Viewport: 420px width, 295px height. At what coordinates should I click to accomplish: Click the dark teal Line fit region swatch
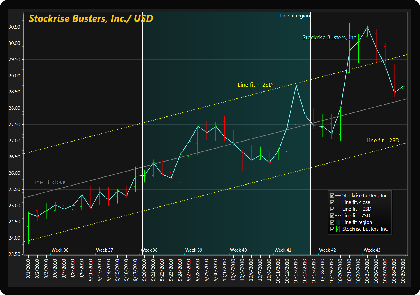pos(338,222)
